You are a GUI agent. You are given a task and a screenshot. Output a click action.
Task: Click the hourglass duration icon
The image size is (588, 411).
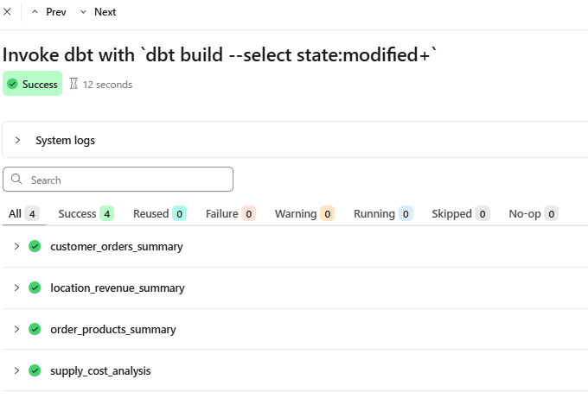(x=73, y=85)
